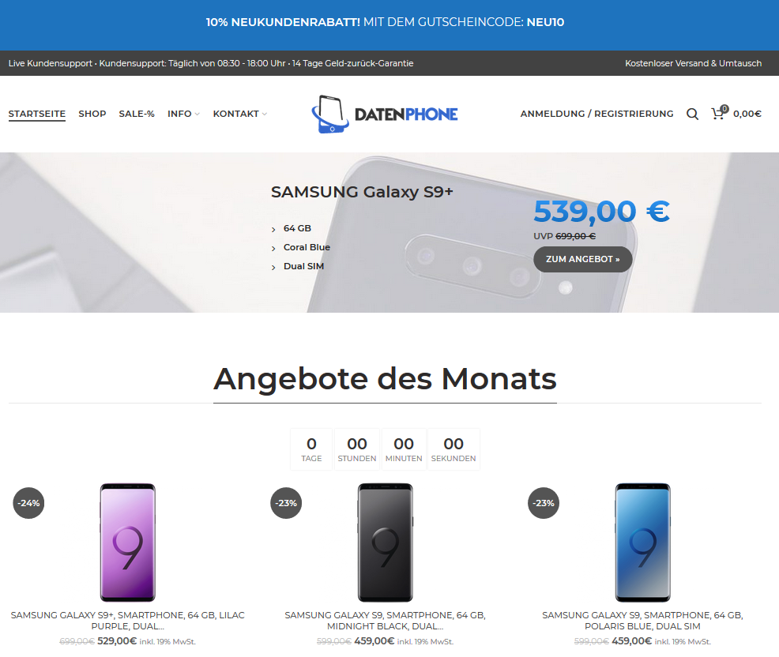Click the SAMSUNG Galaxy S9+ banner heading
The image size is (779, 657).
362,192
